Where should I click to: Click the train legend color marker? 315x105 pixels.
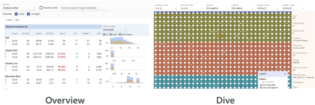(6, 20)
